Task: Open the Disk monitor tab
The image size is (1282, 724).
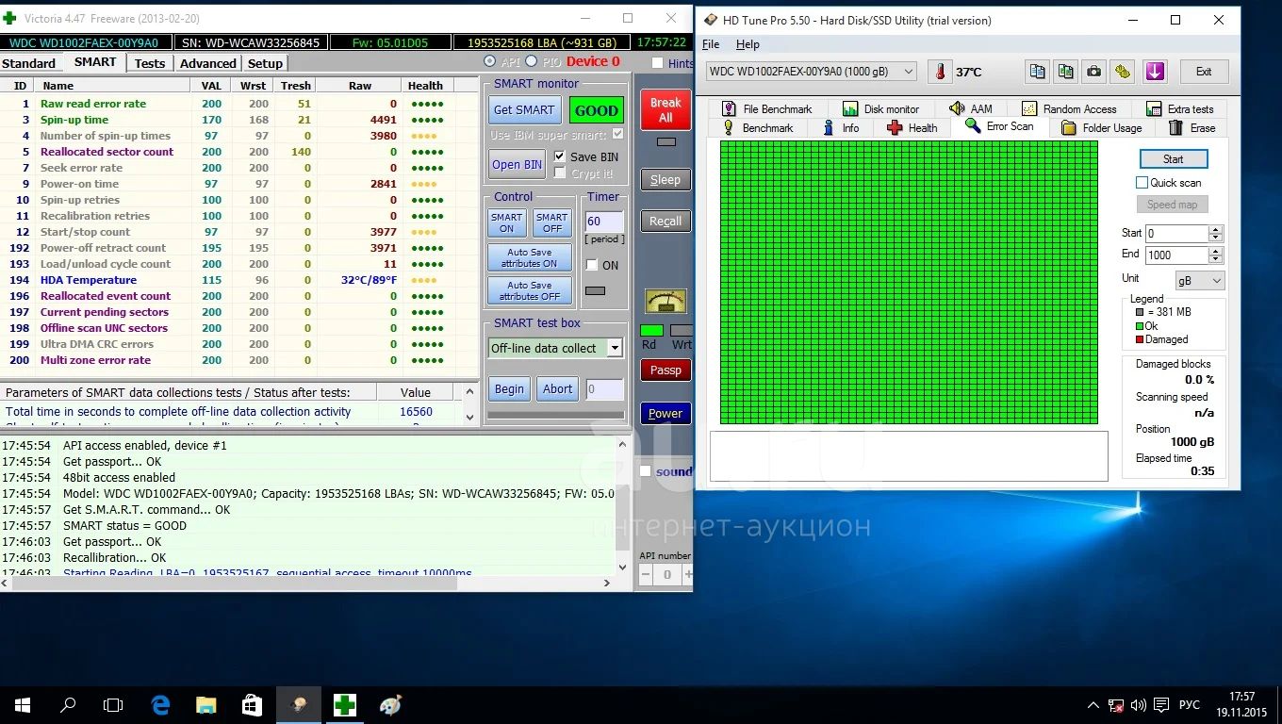Action: [x=880, y=108]
